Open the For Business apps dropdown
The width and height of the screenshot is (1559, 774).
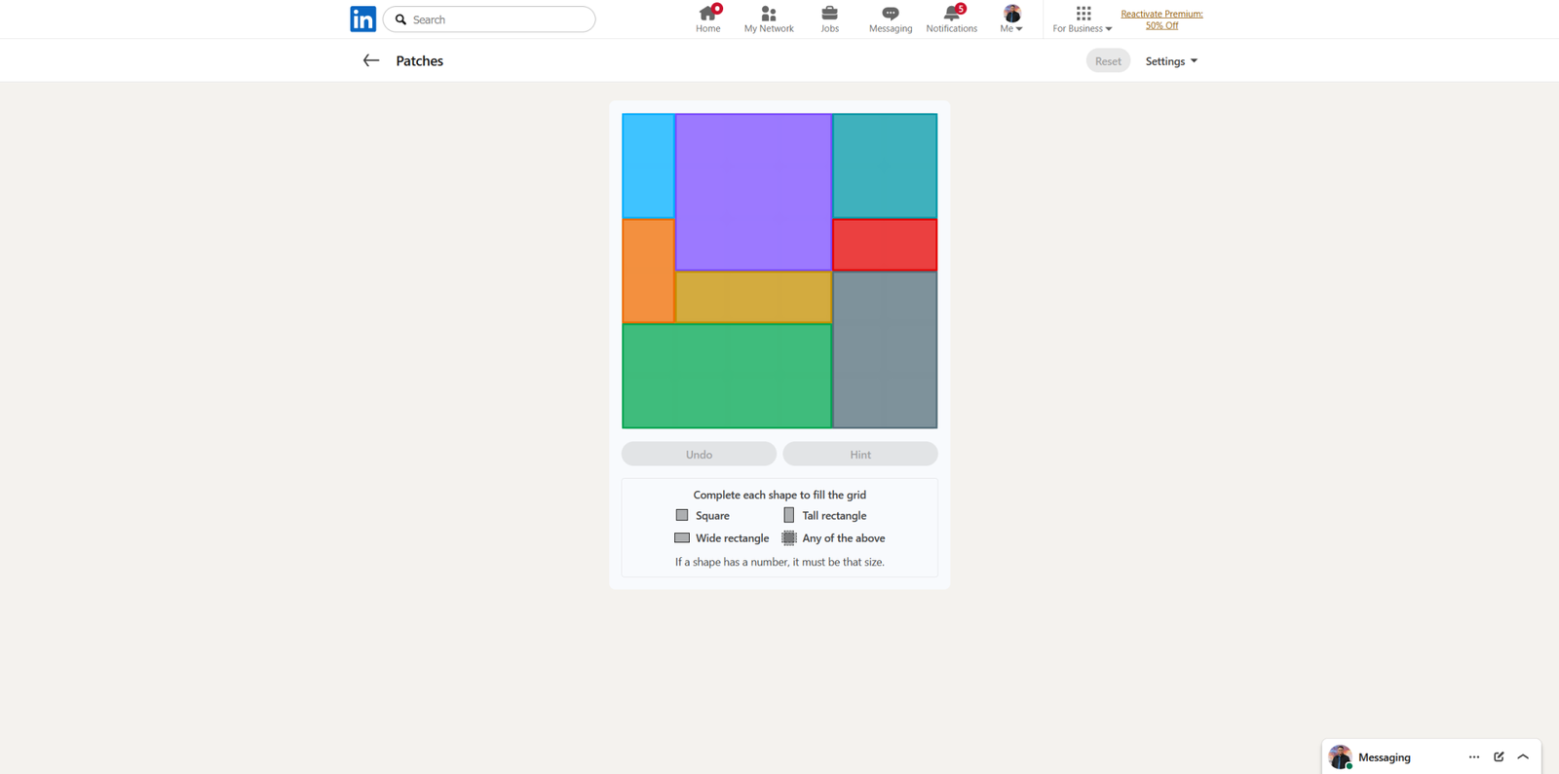coord(1082,18)
